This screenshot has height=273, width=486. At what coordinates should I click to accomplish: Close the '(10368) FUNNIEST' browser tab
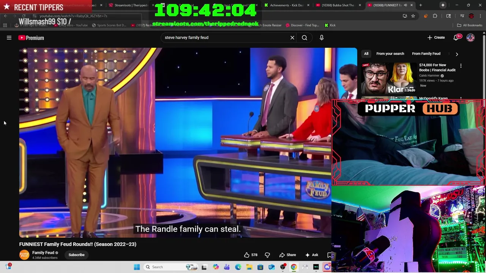tap(412, 5)
